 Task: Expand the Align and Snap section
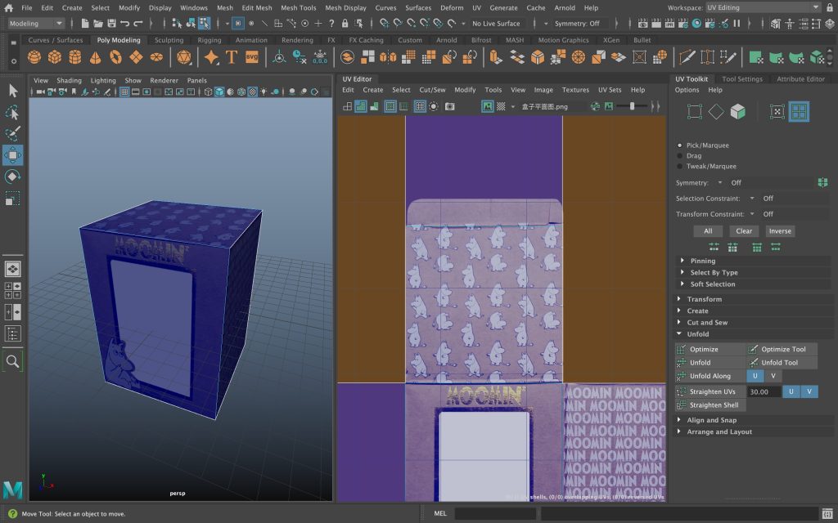[752, 420]
